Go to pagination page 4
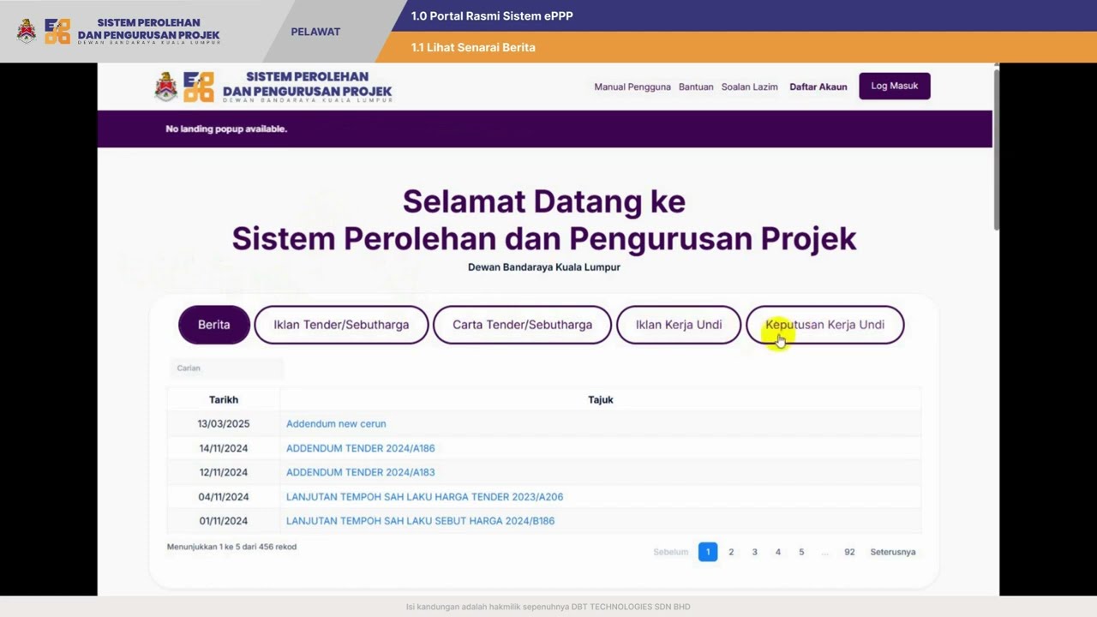The image size is (1097, 617). click(778, 552)
